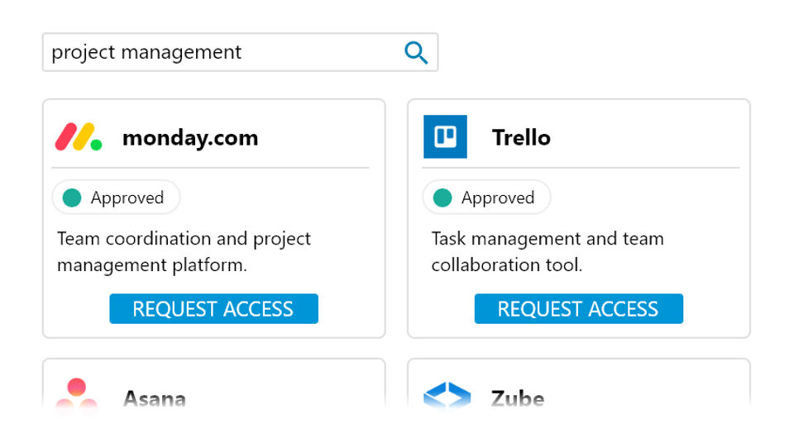Click the magnifying glass search icon
Image resolution: width=794 pixels, height=438 pixels.
[x=416, y=53]
